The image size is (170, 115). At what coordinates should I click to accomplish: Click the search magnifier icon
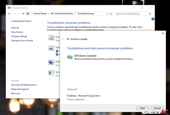pos(150,14)
